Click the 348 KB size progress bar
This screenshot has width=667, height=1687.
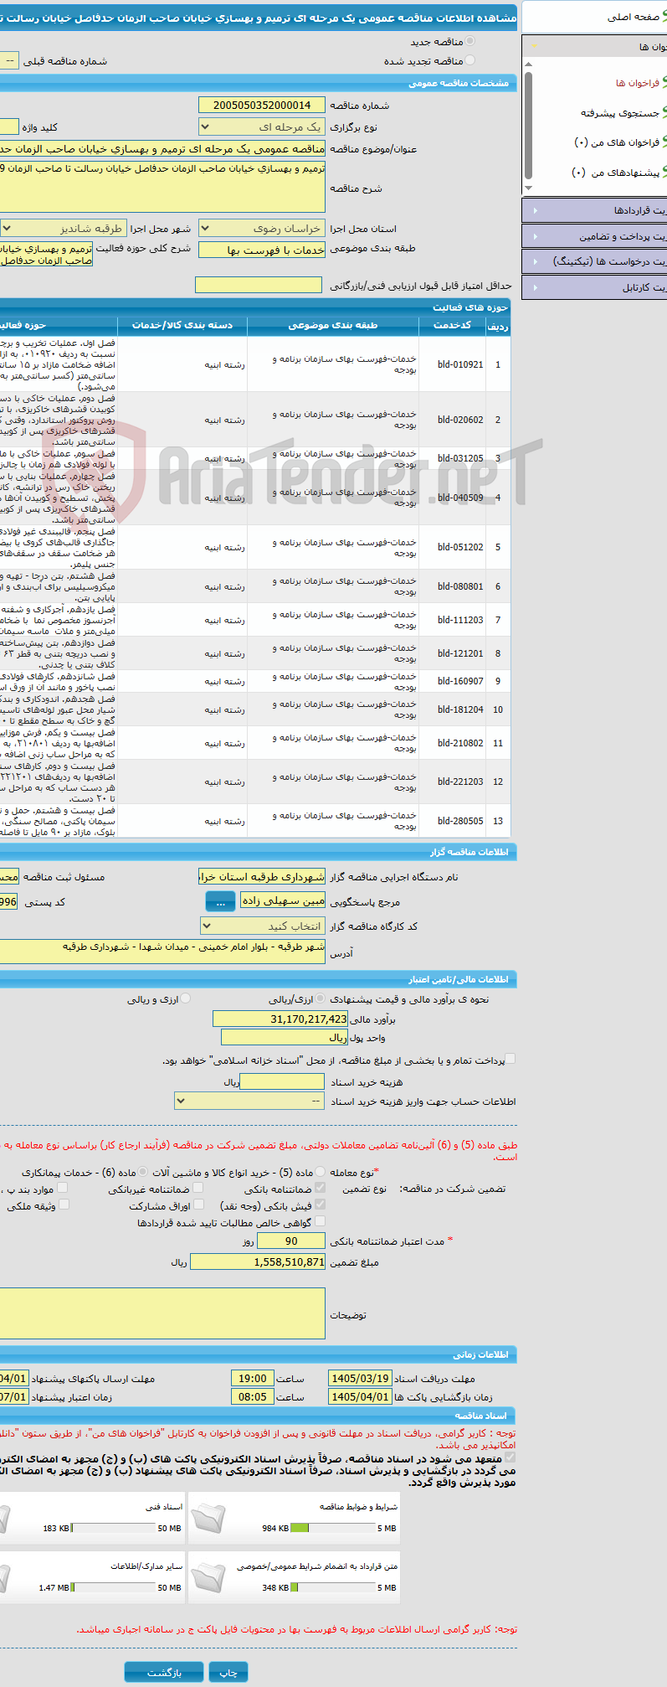pyautogui.click(x=332, y=1587)
